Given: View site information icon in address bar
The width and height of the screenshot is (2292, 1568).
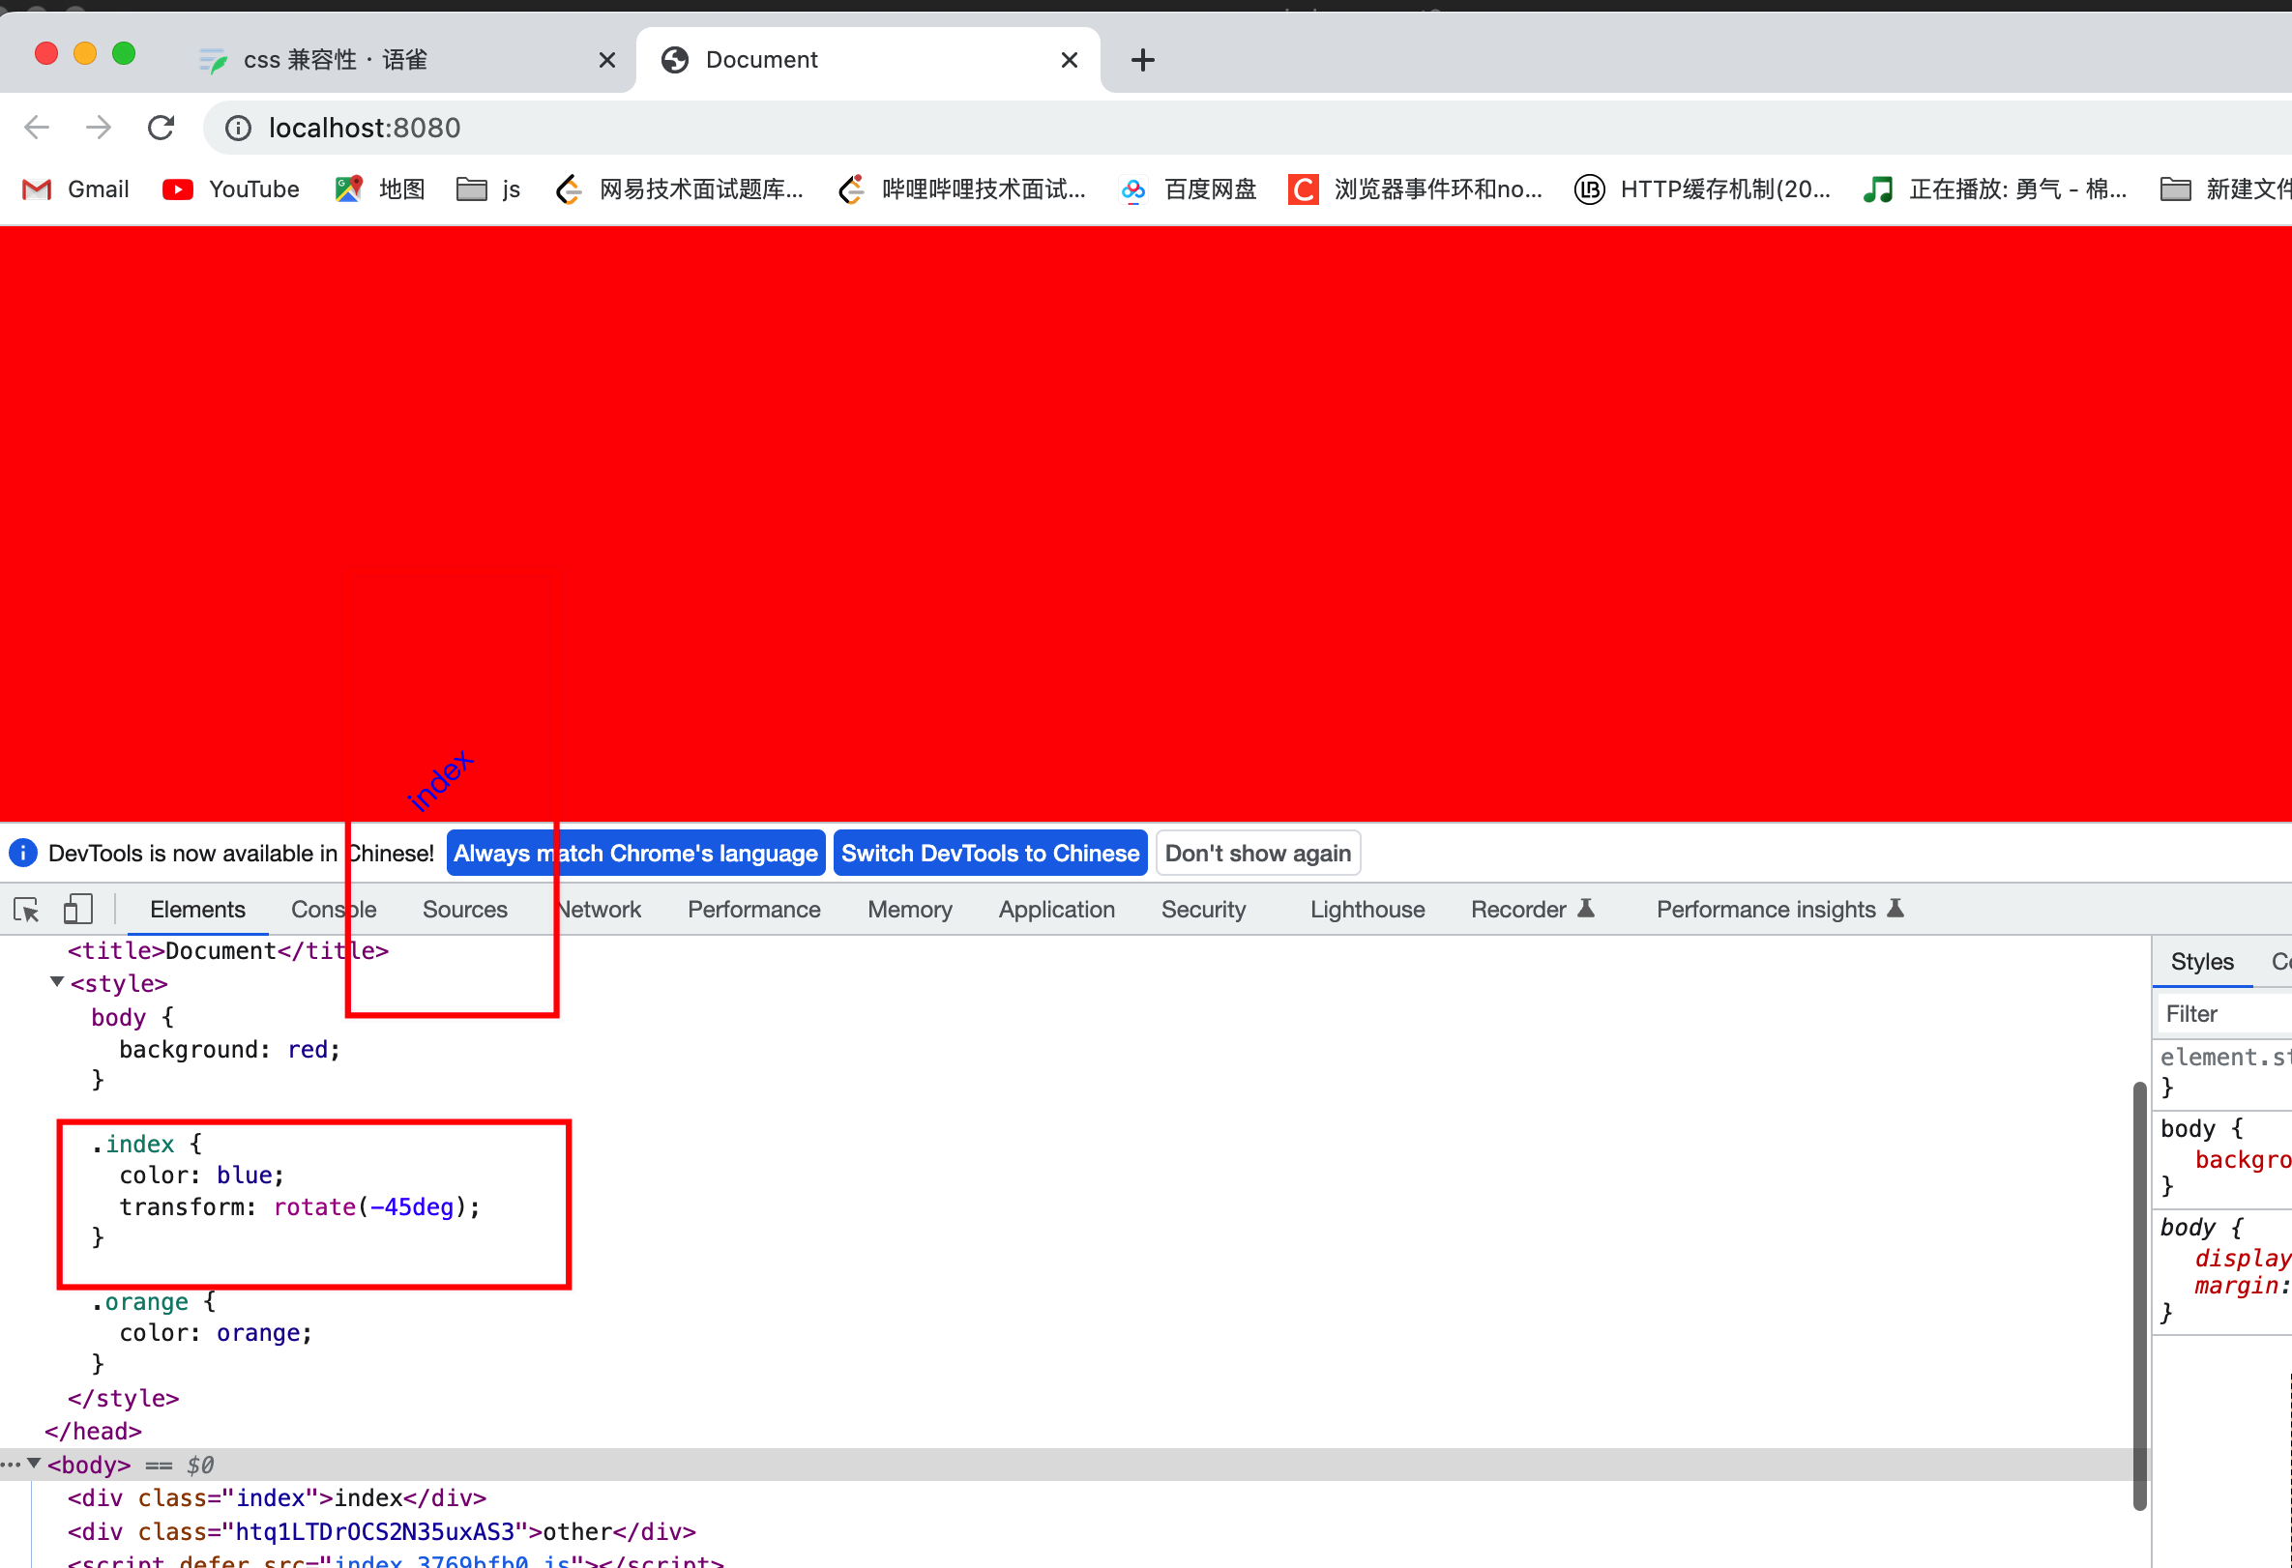Looking at the screenshot, I should (238, 129).
